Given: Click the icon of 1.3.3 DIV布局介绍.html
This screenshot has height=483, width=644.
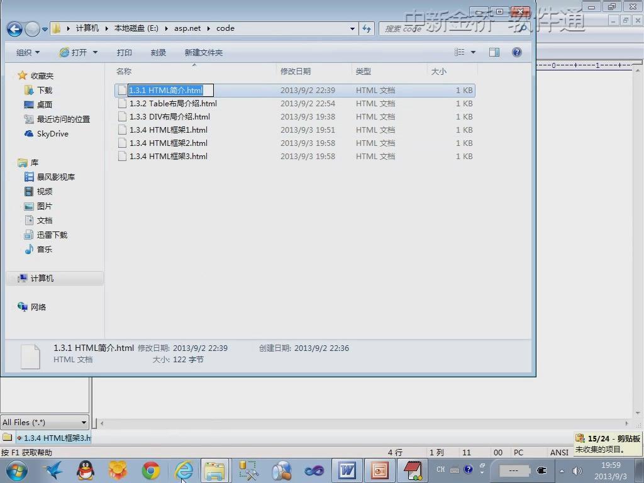Looking at the screenshot, I should pyautogui.click(x=122, y=116).
